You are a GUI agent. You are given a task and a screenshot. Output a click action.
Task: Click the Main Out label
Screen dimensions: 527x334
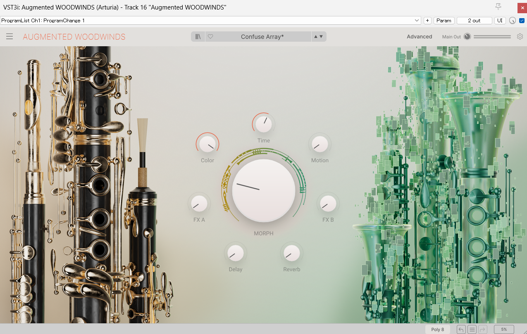[451, 37]
